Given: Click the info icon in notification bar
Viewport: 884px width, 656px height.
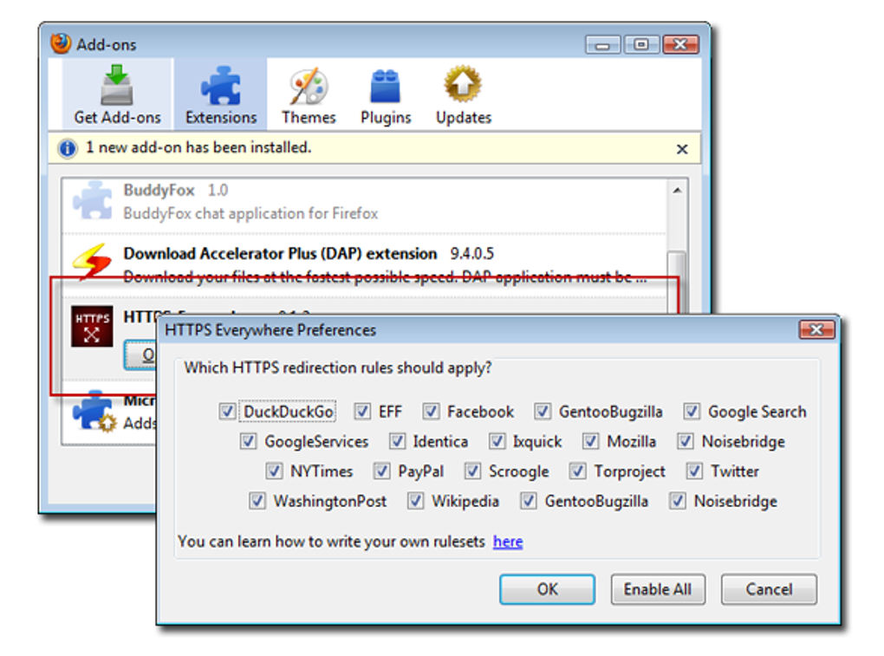Looking at the screenshot, I should pyautogui.click(x=68, y=149).
